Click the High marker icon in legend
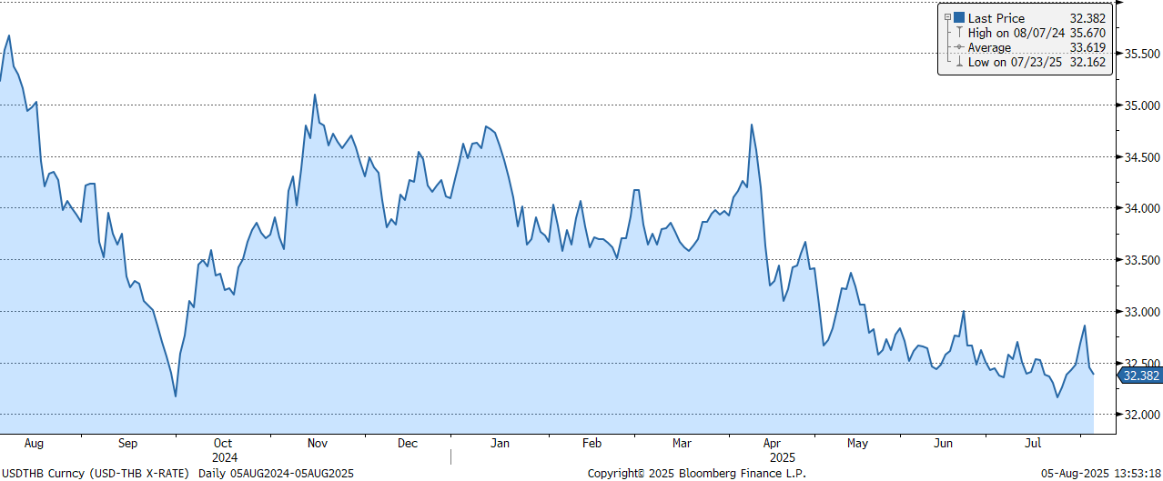Screen dimensions: 1163x481 pos(959,33)
